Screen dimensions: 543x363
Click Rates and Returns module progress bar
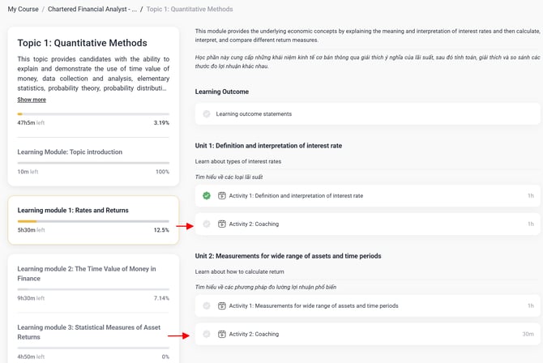pyautogui.click(x=93, y=221)
